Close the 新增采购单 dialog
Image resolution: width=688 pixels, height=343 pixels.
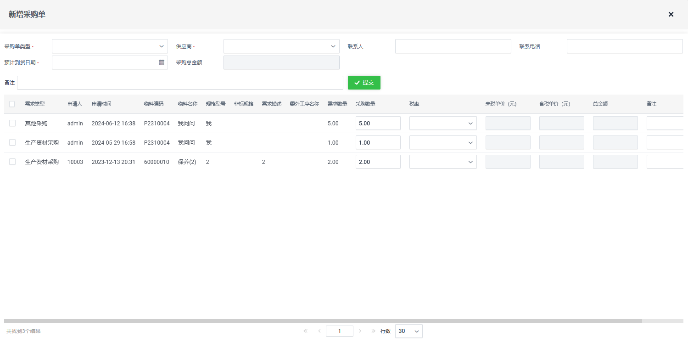tap(671, 14)
